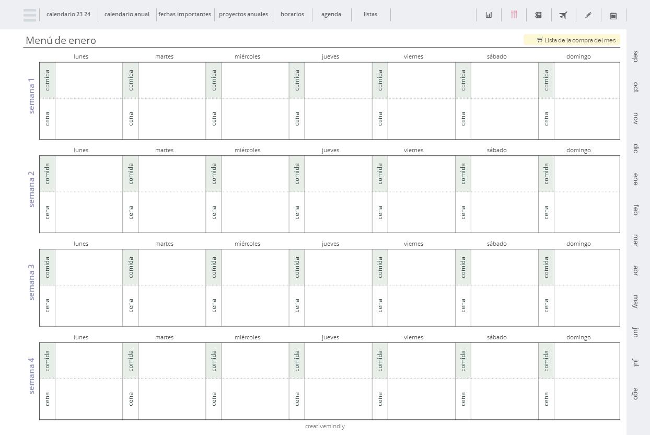Image resolution: width=650 pixels, height=435 pixels.
Task: Select the pink fork and knife menu icon
Action: point(514,15)
